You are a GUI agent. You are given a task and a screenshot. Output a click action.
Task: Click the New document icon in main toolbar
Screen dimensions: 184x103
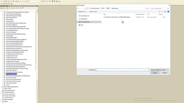click(2, 1)
